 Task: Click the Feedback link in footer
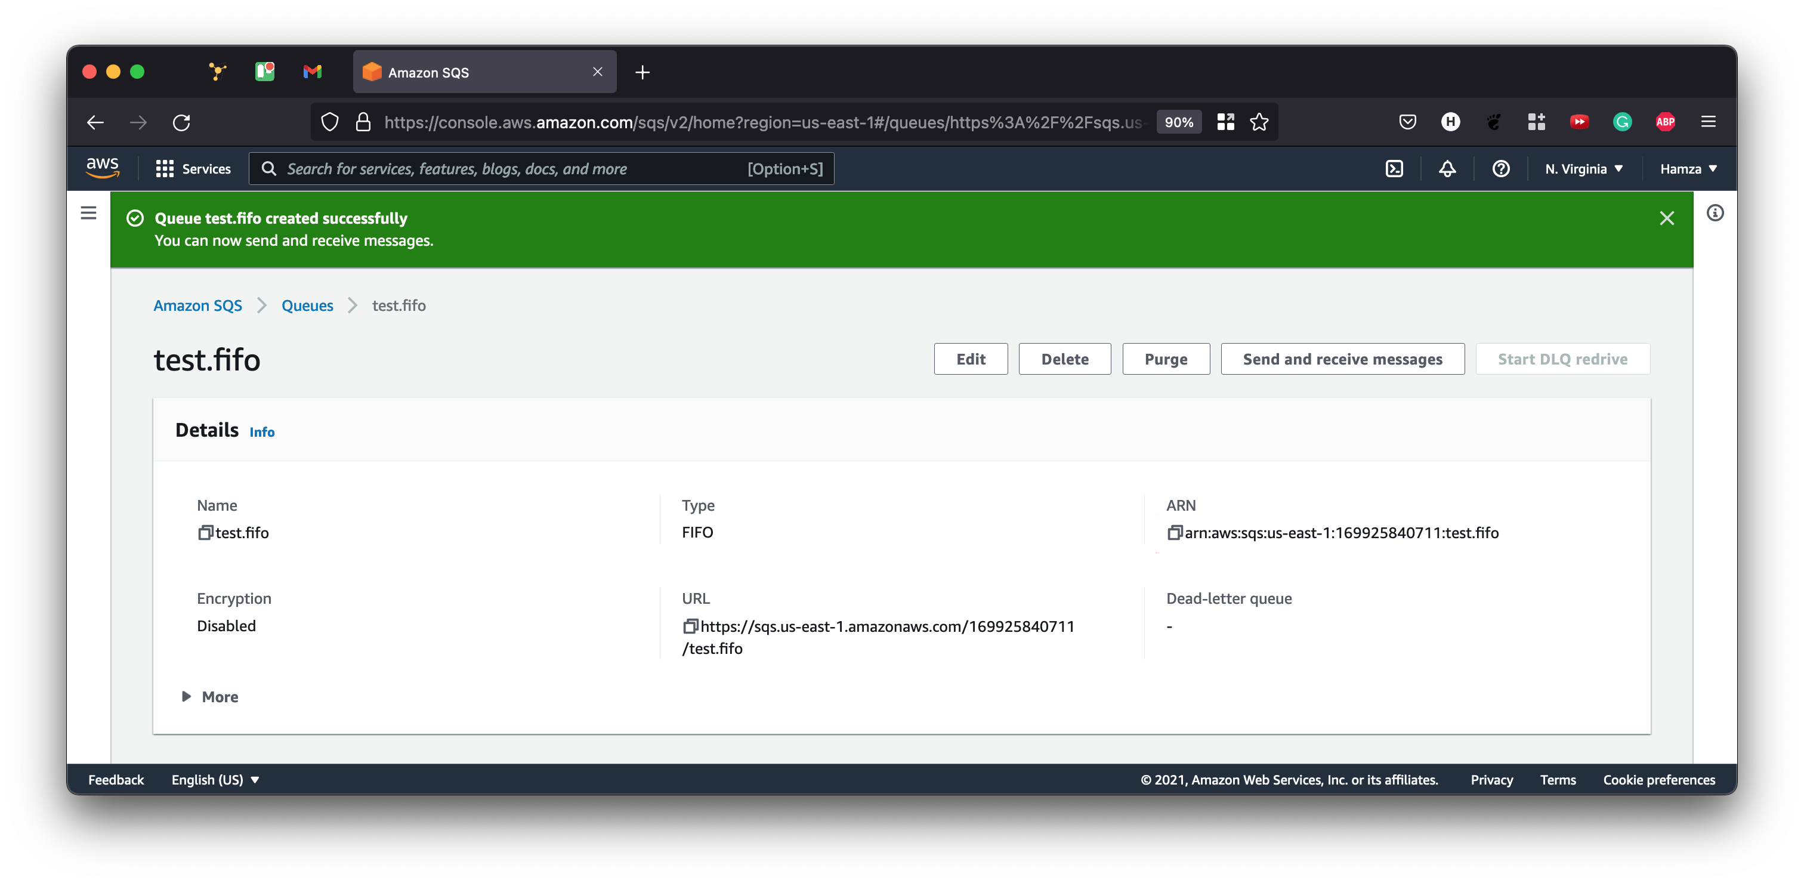[116, 779]
